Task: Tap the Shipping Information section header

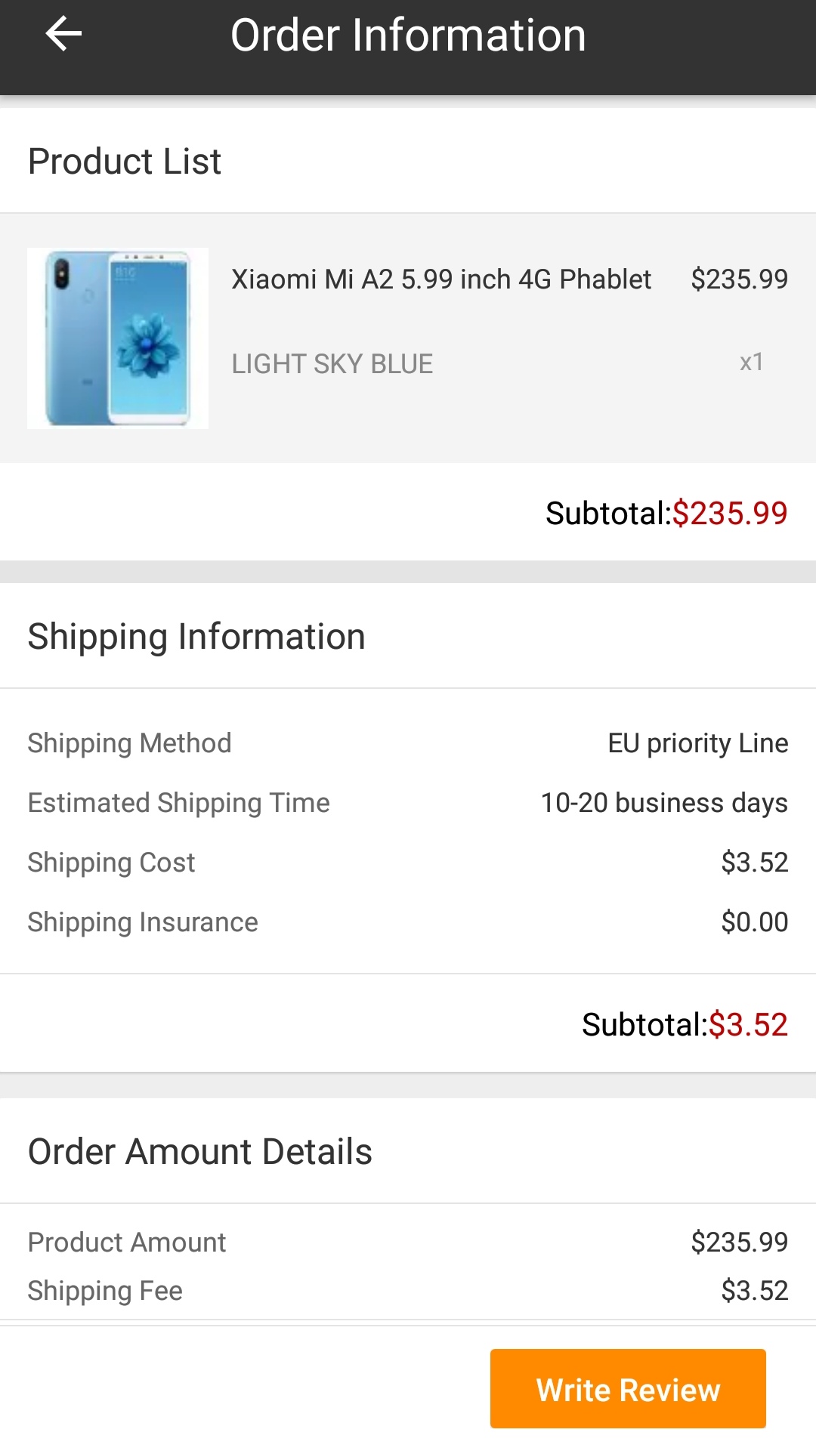Action: coord(196,637)
